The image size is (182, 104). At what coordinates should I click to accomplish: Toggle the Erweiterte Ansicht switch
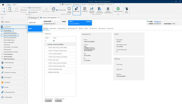pyautogui.click(x=58, y=101)
